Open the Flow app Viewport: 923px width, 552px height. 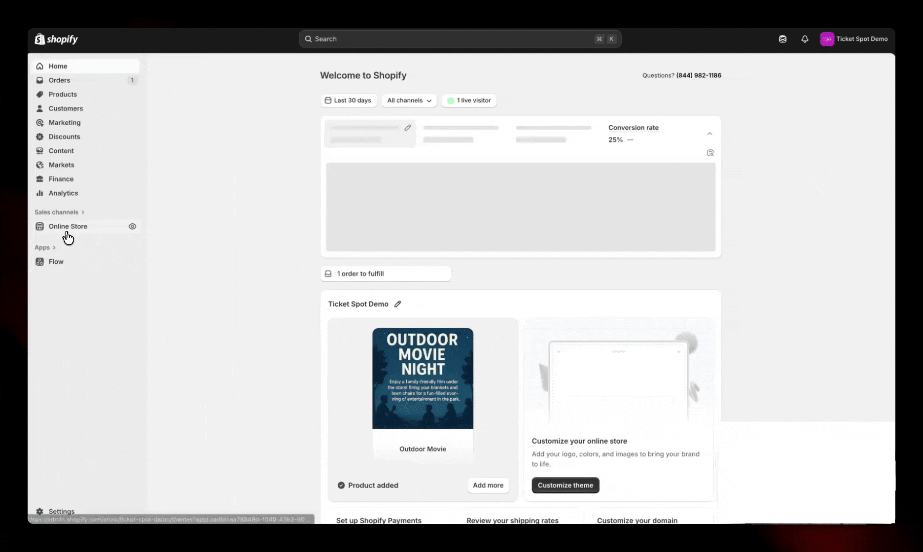tap(55, 261)
